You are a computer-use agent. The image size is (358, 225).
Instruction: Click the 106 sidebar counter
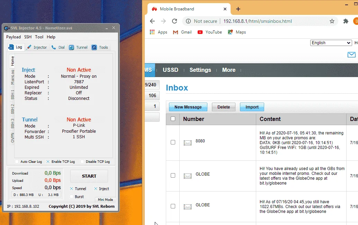point(152,95)
